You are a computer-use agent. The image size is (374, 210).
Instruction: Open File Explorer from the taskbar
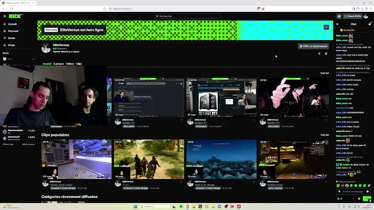(194, 207)
